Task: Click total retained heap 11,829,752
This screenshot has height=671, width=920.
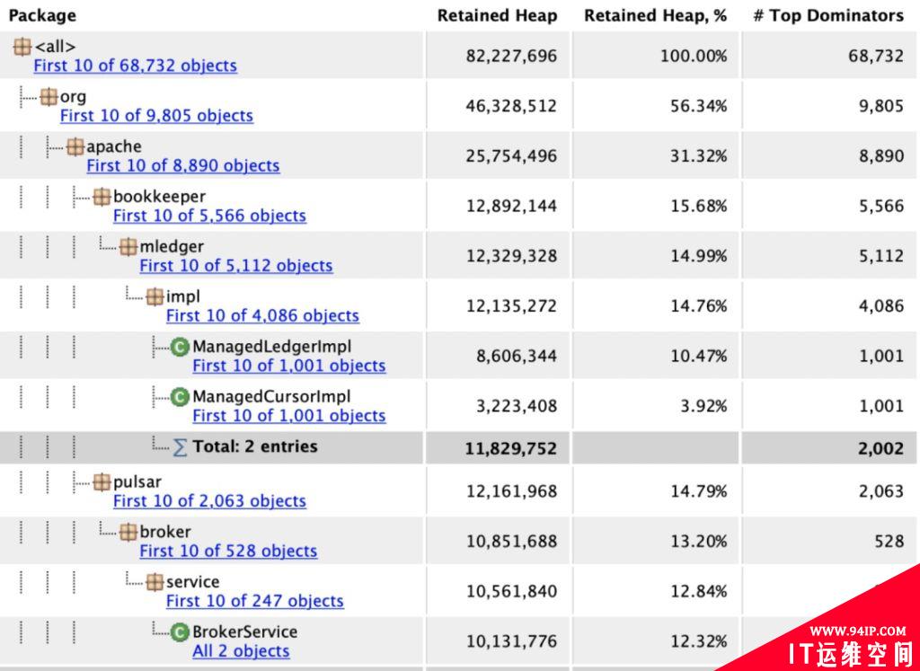Action: 510,449
